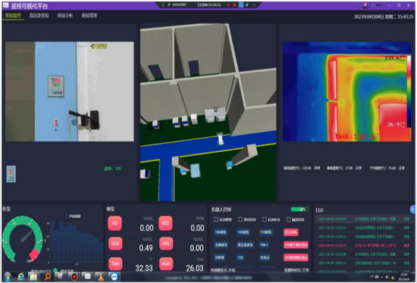Select the H2 gas sensor icon
The width and height of the screenshot is (417, 283).
(115, 223)
